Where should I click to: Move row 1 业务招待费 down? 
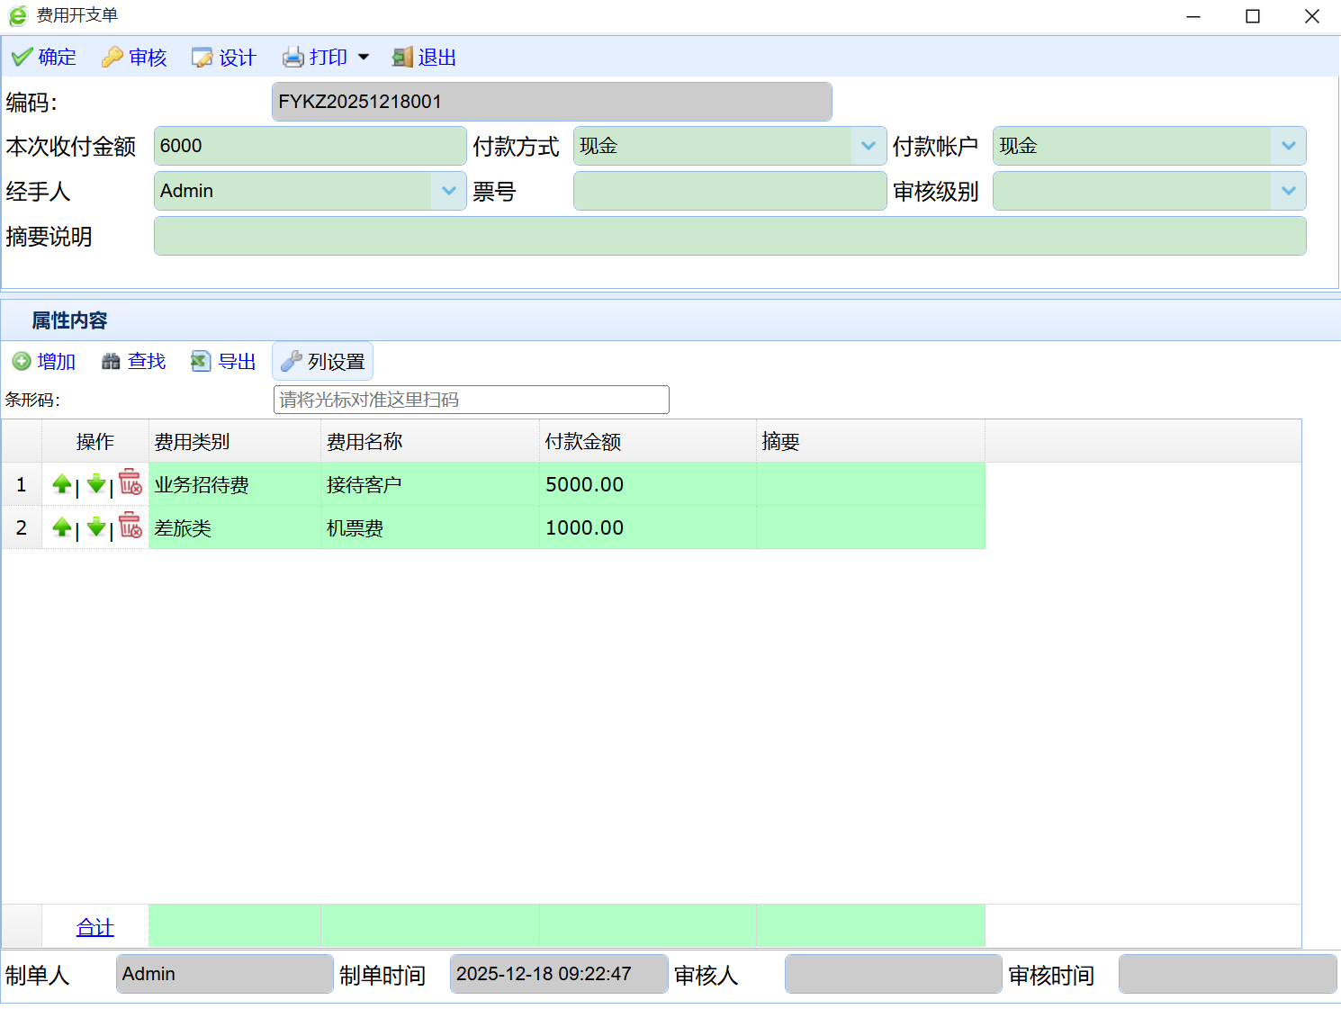(x=96, y=483)
